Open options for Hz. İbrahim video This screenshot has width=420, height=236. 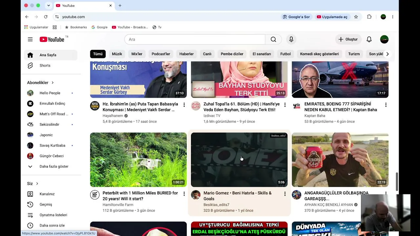(184, 105)
